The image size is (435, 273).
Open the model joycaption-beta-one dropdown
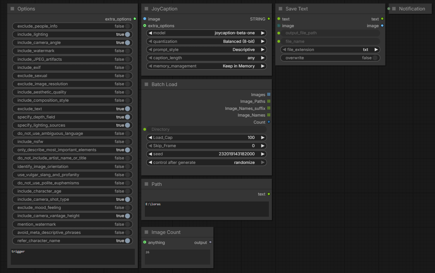(206, 33)
